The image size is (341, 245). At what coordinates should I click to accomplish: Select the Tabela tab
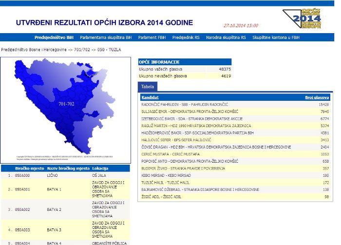click(x=148, y=87)
